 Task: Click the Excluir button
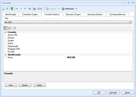[25, 85]
